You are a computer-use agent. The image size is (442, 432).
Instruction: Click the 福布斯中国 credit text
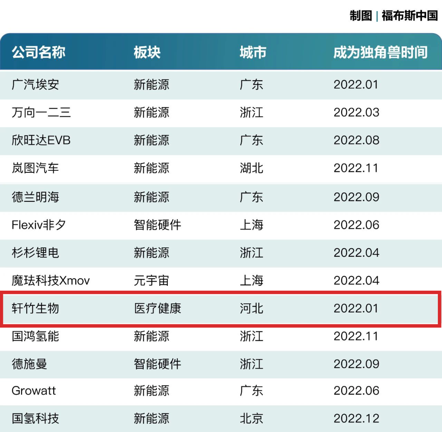(410, 16)
